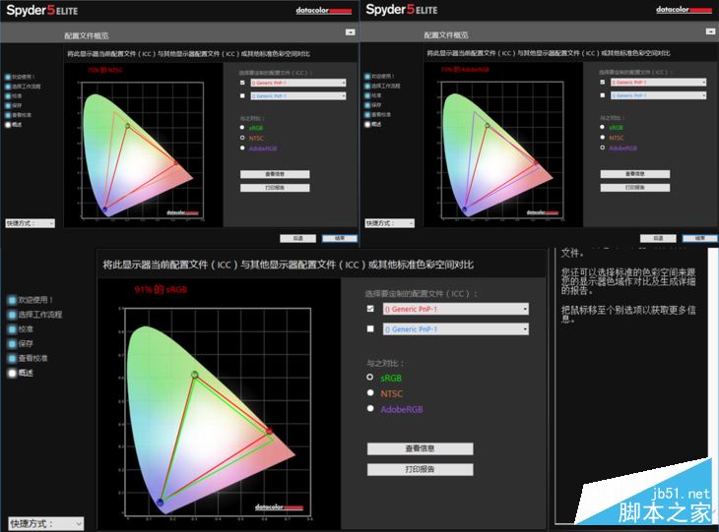Click 选择工作流程 step icon in top-left window

tap(8, 87)
